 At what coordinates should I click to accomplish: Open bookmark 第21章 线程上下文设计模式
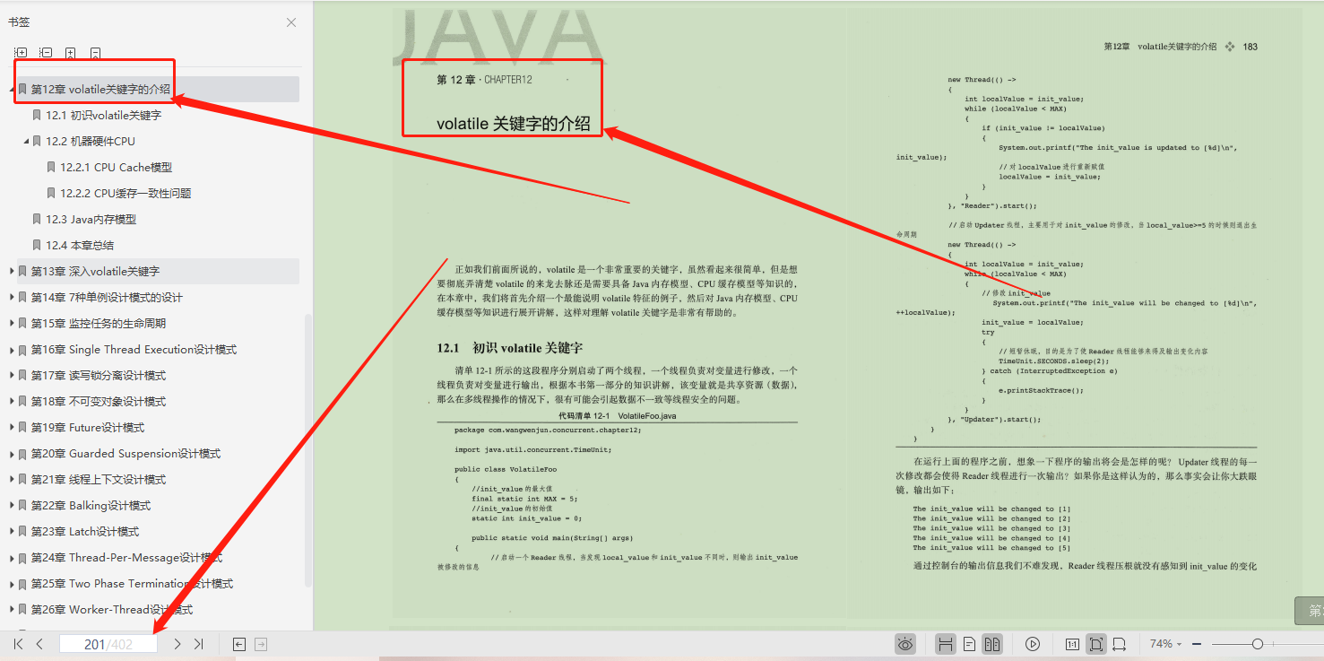point(99,479)
